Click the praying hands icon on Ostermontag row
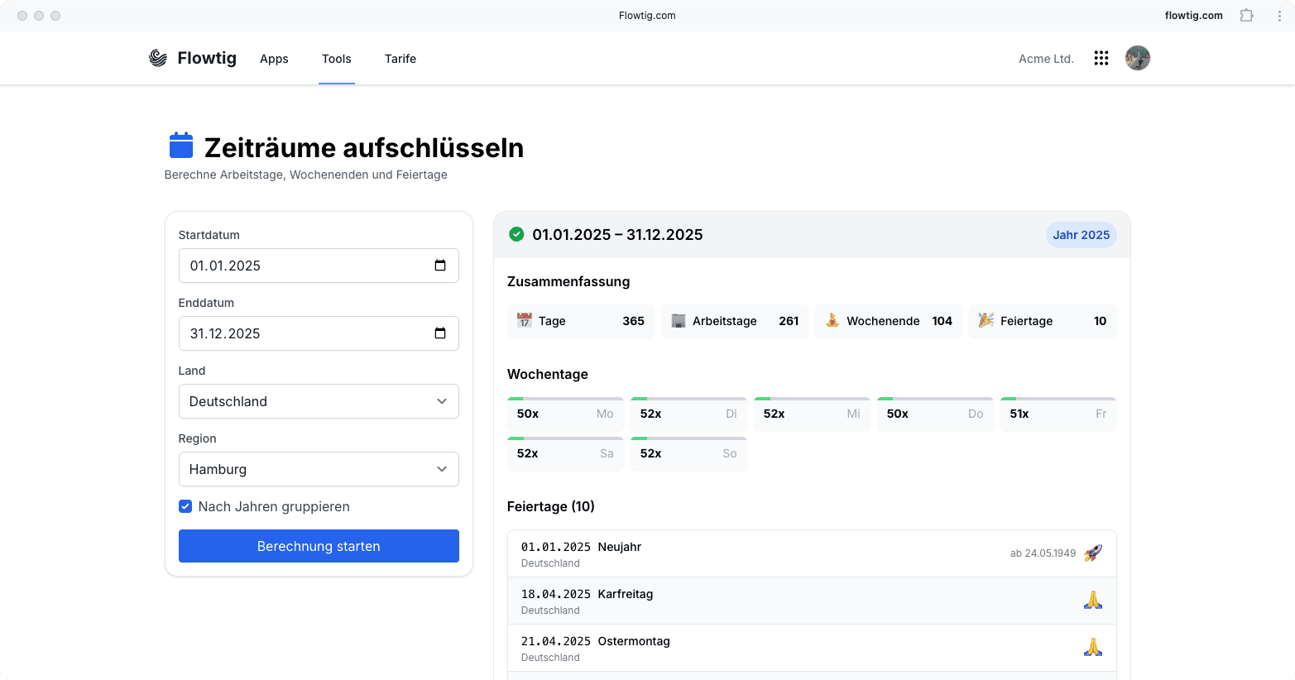 pos(1093,647)
